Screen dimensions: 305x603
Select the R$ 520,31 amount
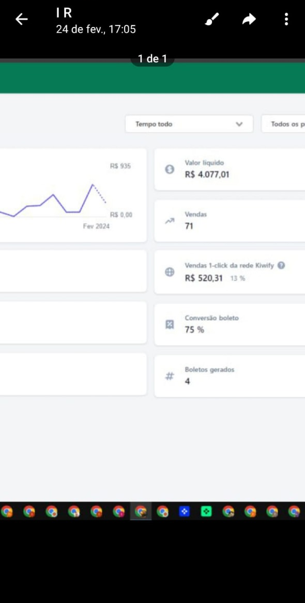tap(204, 278)
